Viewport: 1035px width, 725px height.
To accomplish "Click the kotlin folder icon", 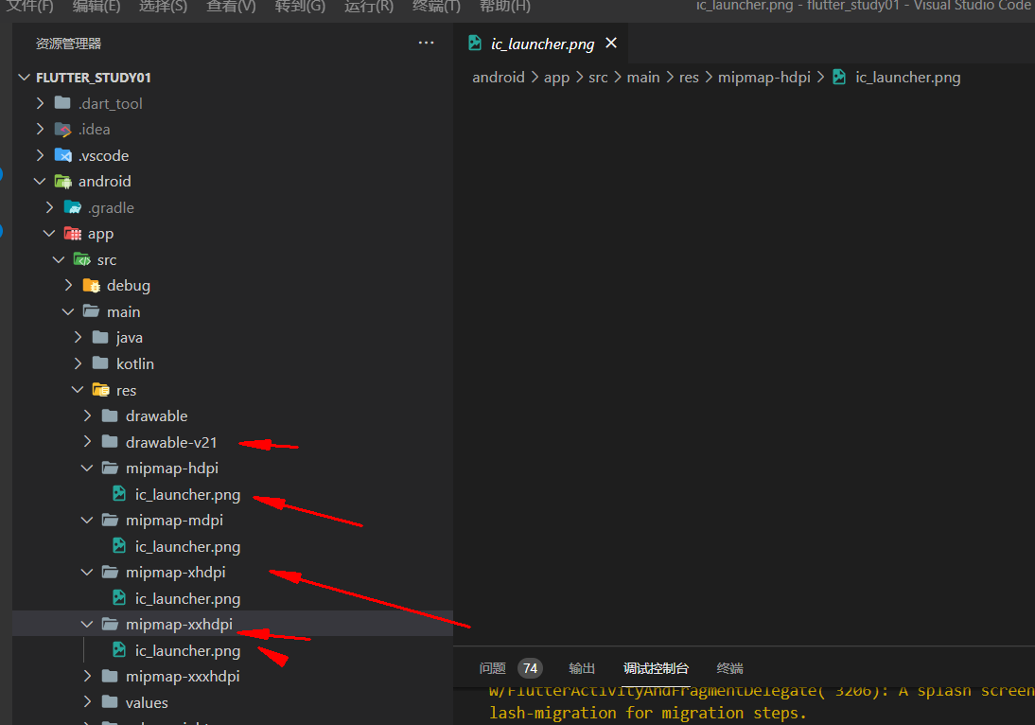I will click(100, 363).
